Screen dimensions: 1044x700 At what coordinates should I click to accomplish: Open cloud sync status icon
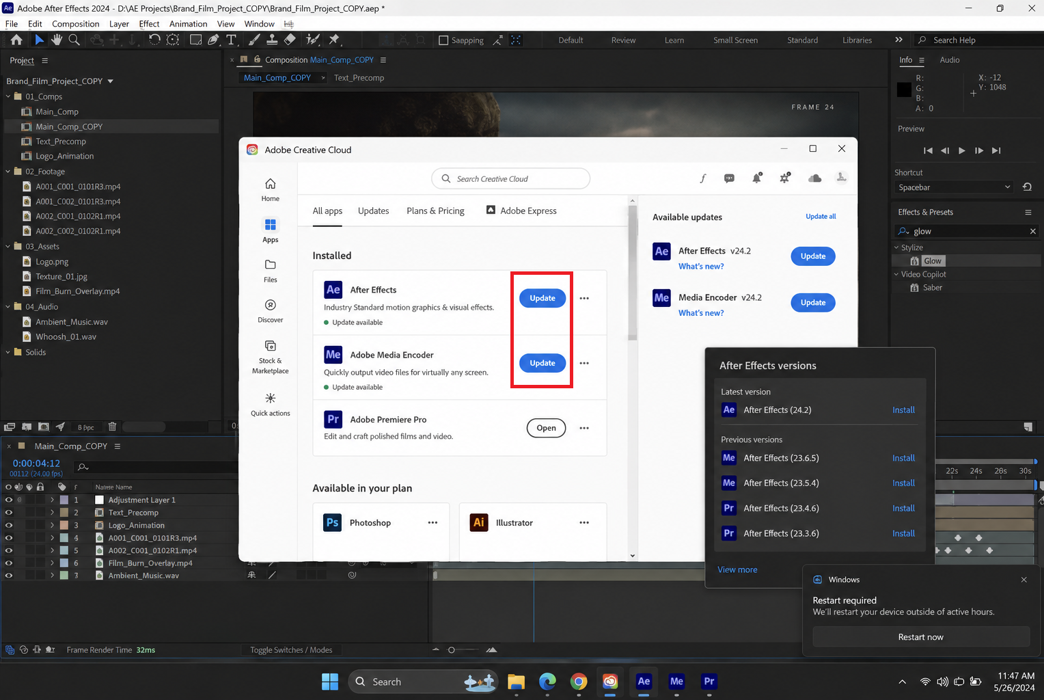(x=814, y=178)
